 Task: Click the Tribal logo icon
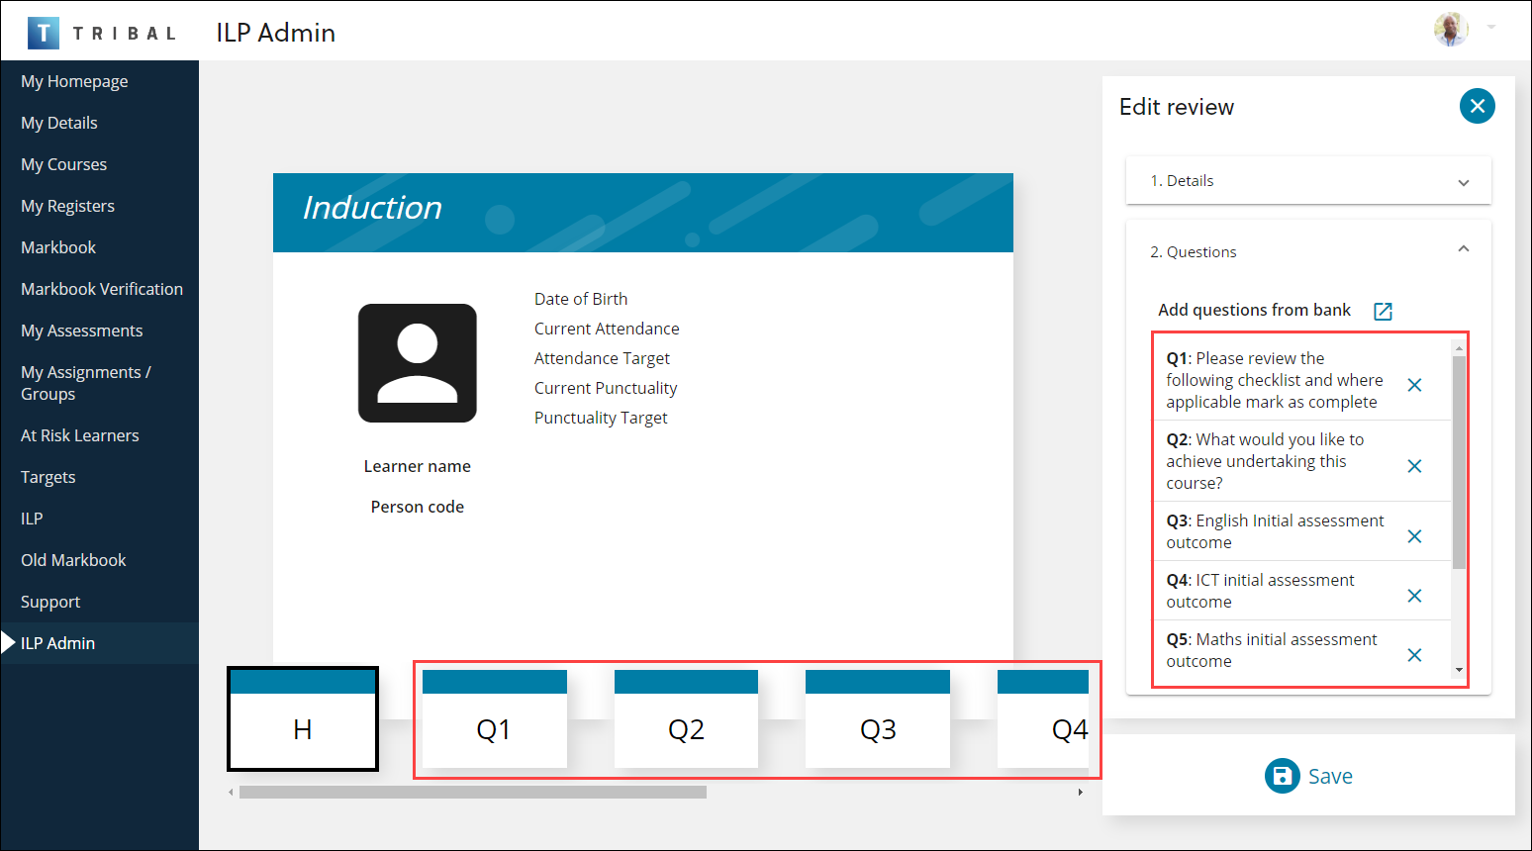pos(44,33)
